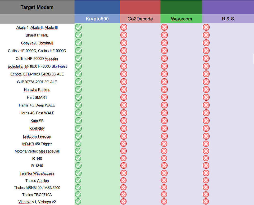Click the green check for Akula-1 under Krypto500
This screenshot has width=254, height=205.
pos(78,27)
